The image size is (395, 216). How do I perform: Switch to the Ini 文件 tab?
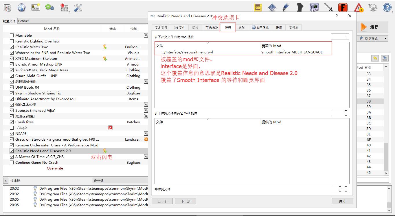click(179, 27)
